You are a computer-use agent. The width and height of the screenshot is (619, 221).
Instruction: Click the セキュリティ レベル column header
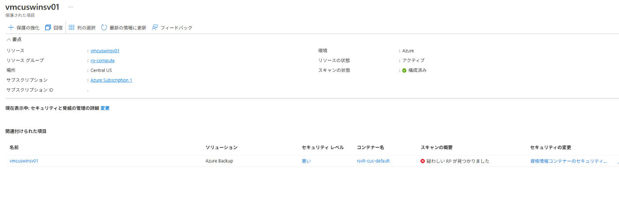pos(322,147)
